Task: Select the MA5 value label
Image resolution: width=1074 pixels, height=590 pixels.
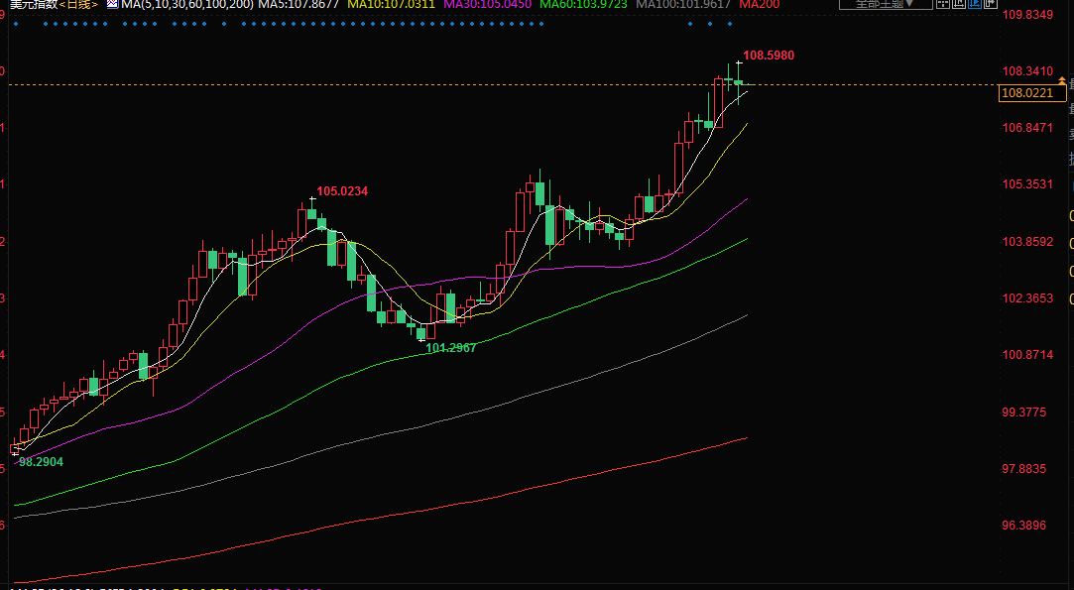Action: (x=298, y=5)
